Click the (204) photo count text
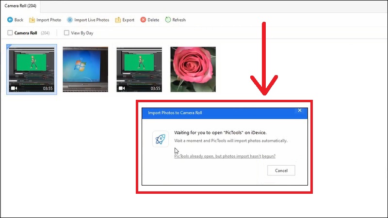The image size is (388, 218). pos(45,33)
